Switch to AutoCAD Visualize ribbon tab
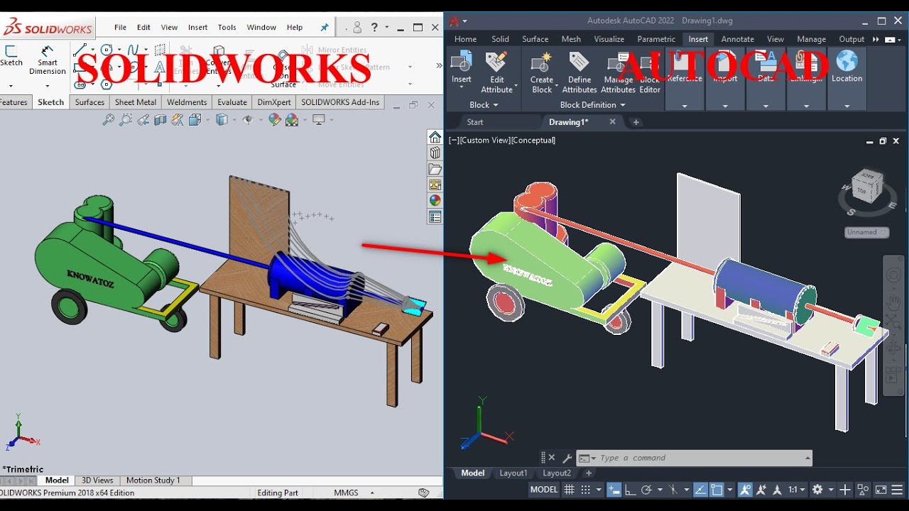The height and width of the screenshot is (511, 909). 609,39
